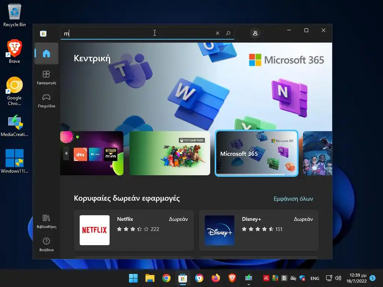Click the OneDrive cloud tray icon
The width and height of the screenshot is (383, 287).
coord(293,278)
